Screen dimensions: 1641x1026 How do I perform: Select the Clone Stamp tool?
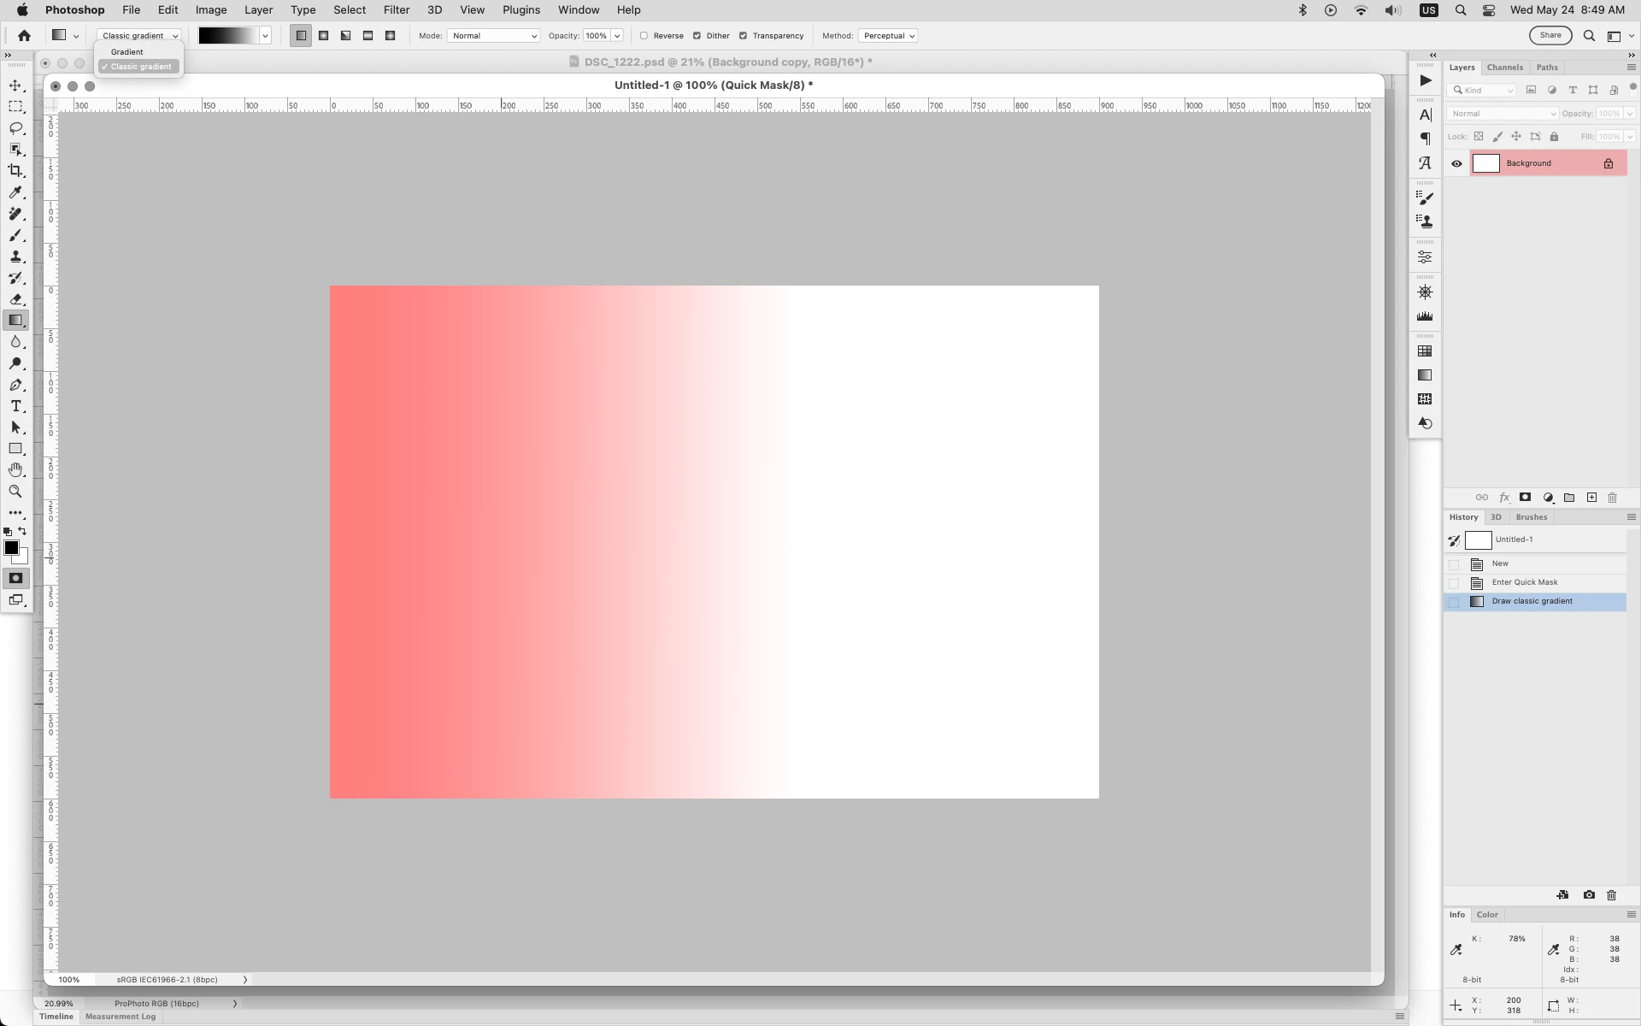click(x=15, y=256)
